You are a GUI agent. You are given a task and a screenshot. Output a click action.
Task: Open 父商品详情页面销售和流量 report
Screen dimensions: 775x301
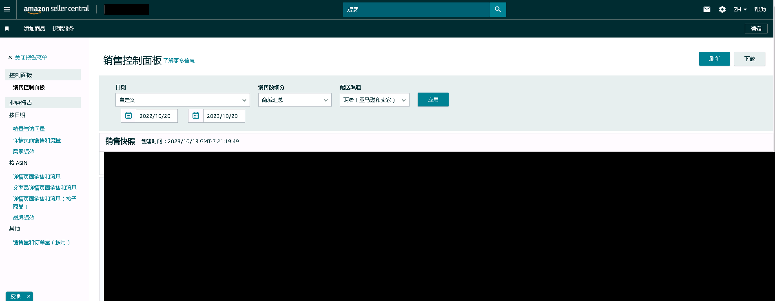pyautogui.click(x=45, y=188)
